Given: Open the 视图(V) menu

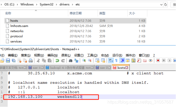Looking at the screenshot, I should 39,55.
